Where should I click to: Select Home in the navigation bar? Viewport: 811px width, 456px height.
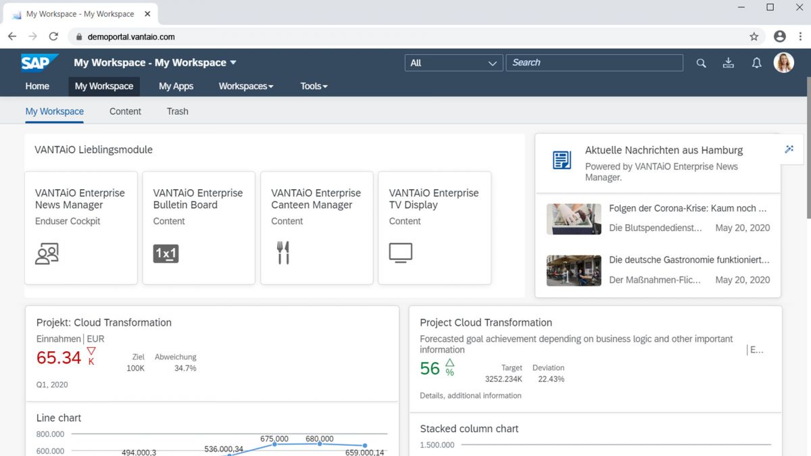pyautogui.click(x=37, y=86)
